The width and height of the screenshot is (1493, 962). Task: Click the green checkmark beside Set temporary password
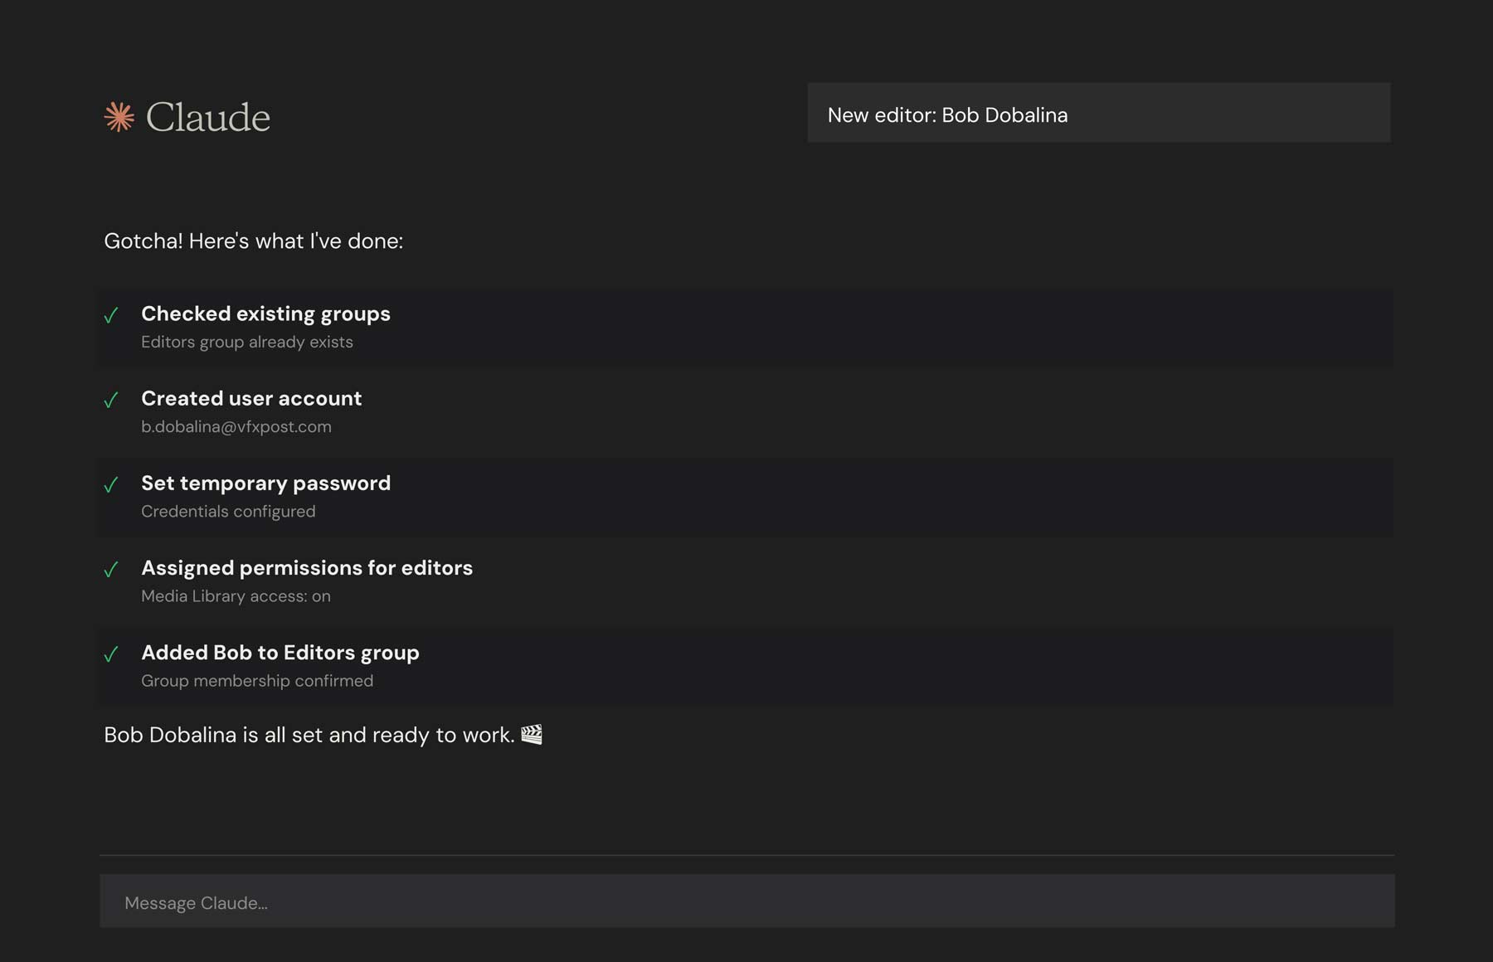coord(111,484)
